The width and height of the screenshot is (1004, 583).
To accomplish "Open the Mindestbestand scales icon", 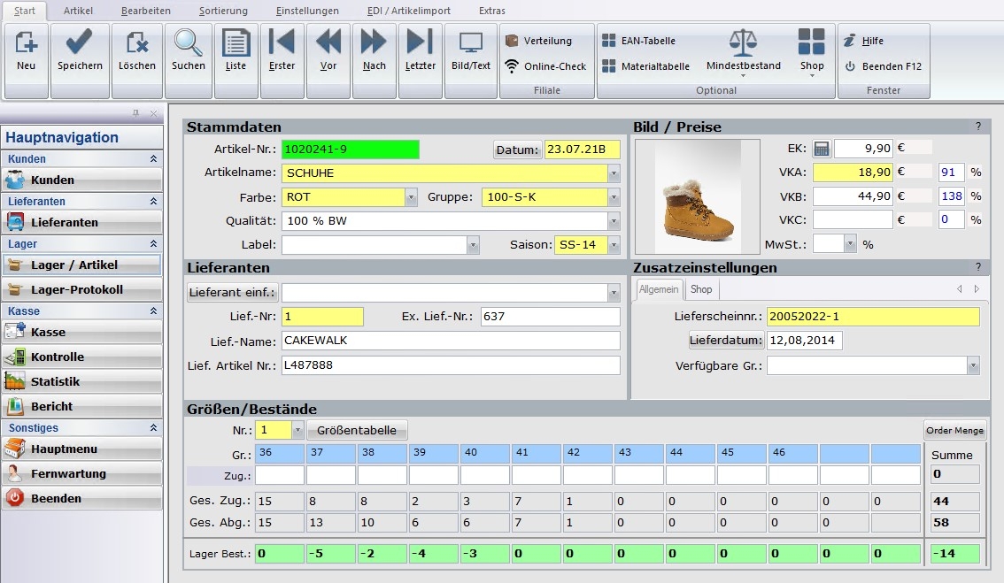I will (x=743, y=42).
